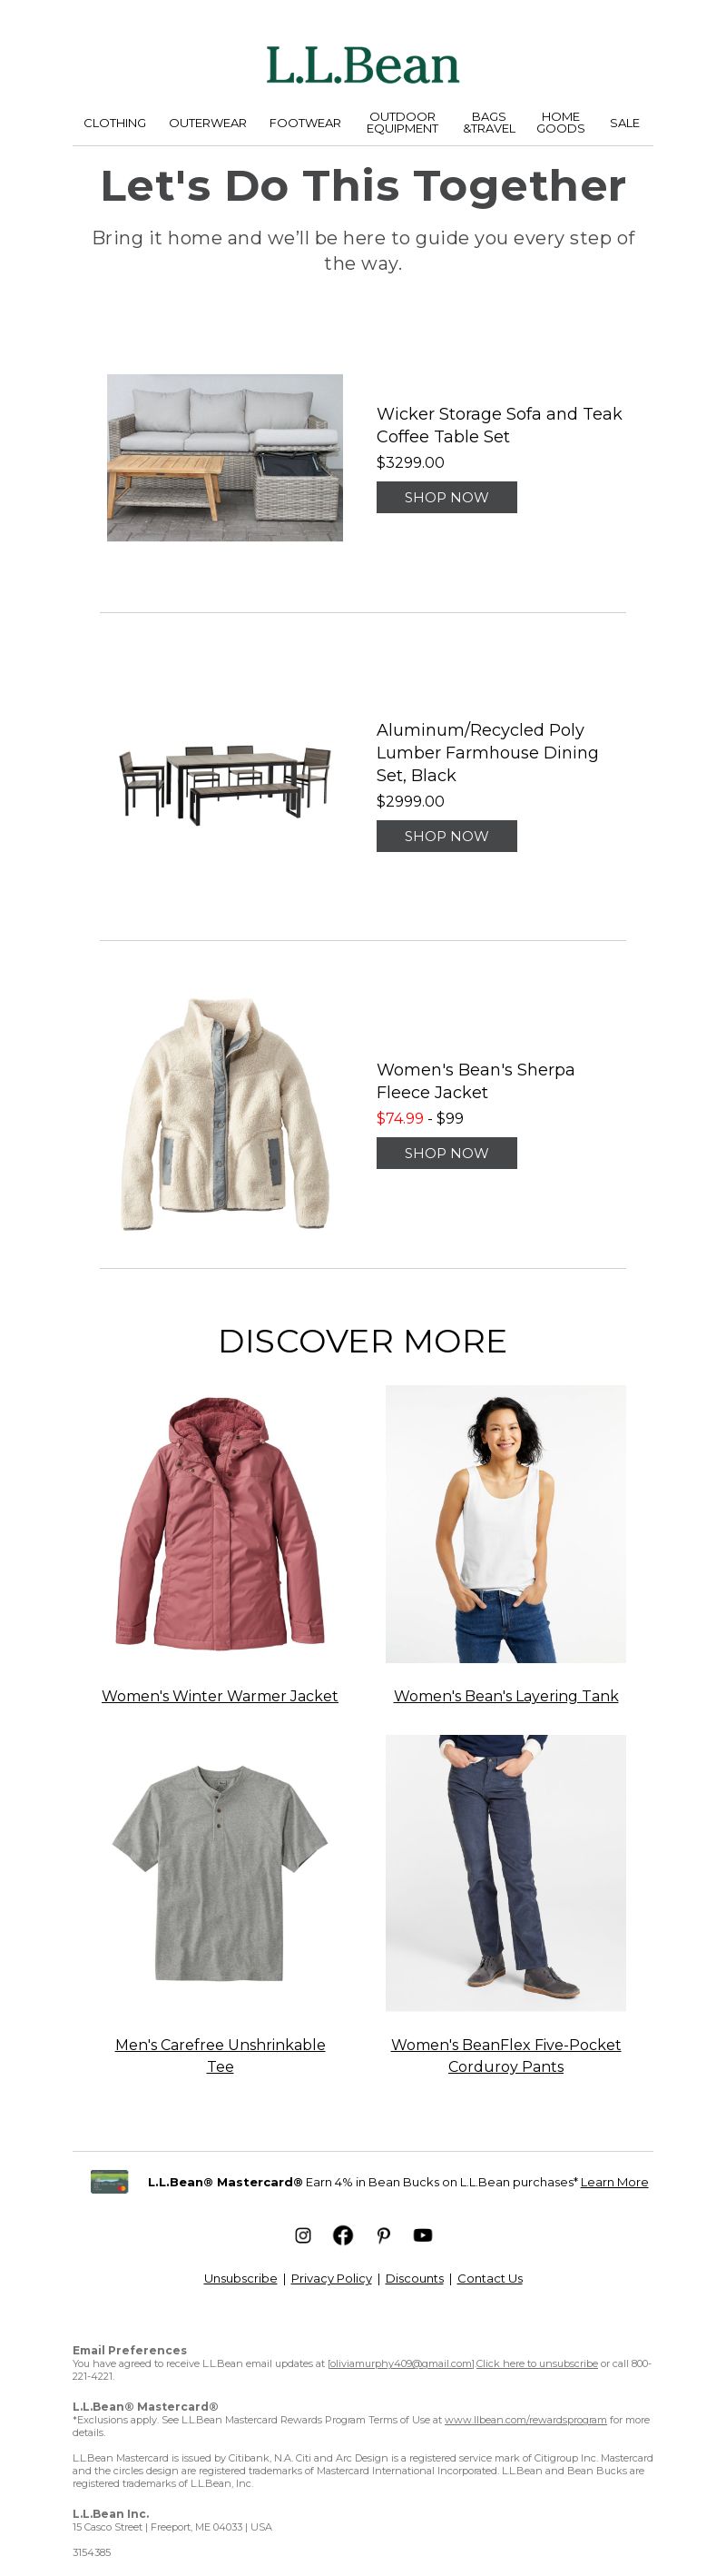Click the Mastercard credit card icon
Screen dimensions: 726x2576
click(110, 2181)
